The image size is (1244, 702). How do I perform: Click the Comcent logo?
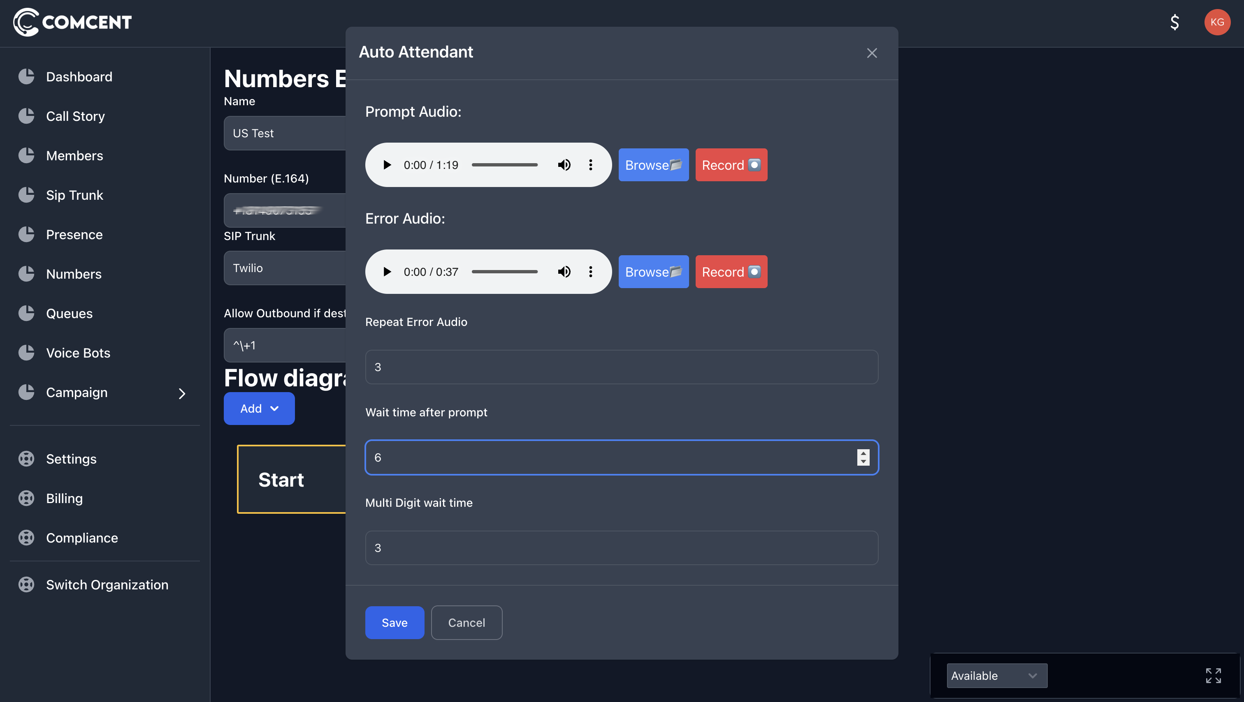(72, 22)
